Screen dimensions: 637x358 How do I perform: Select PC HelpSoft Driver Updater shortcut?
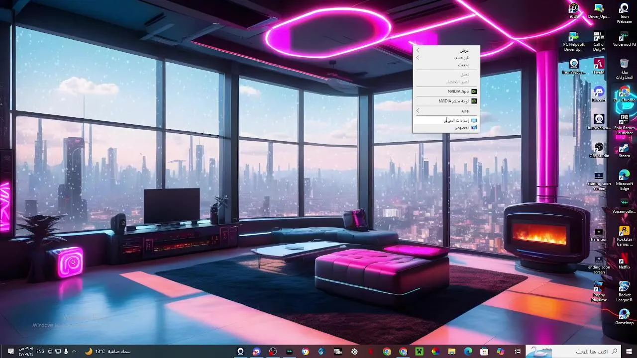574,41
